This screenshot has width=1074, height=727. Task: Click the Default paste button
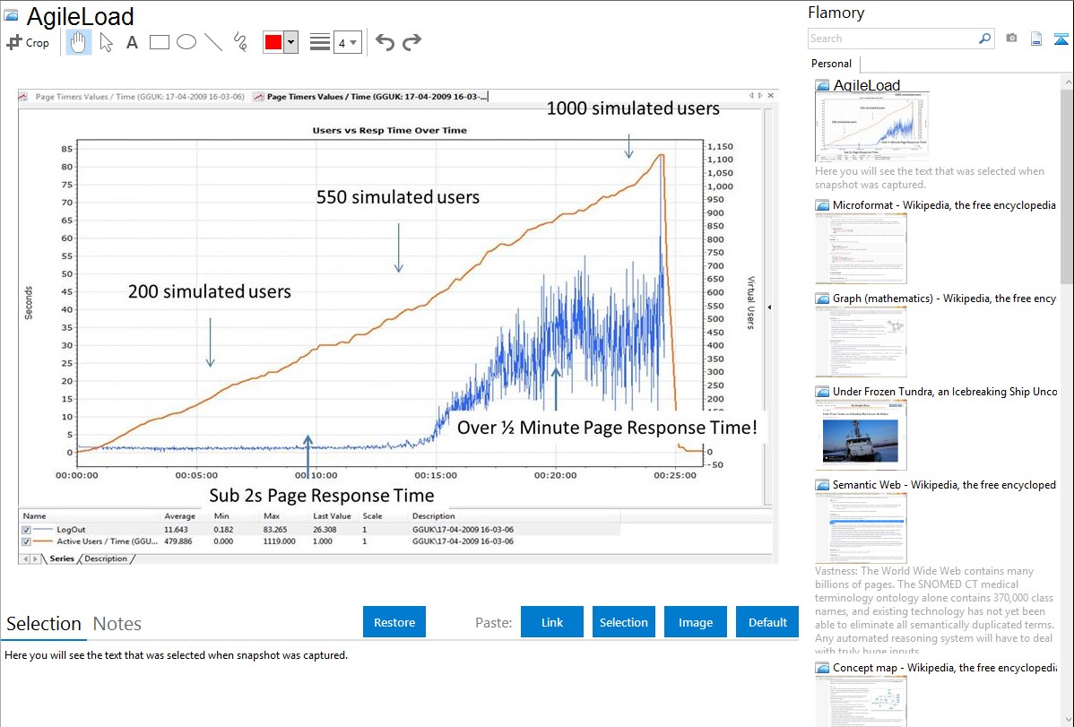(767, 622)
